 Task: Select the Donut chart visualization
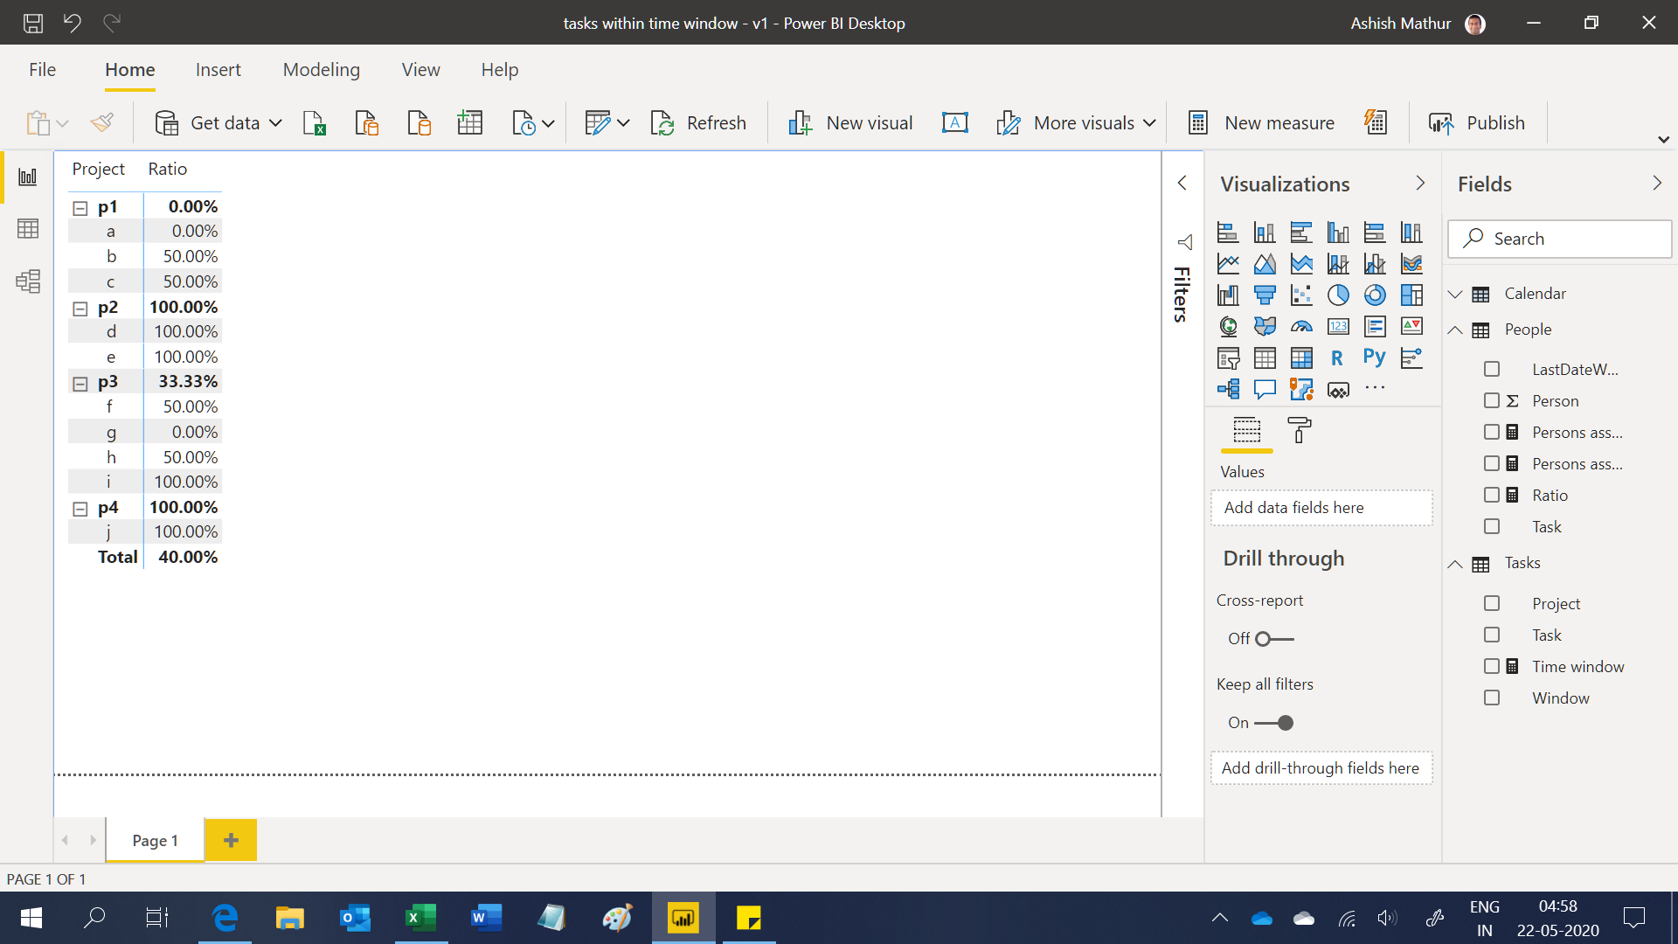point(1375,295)
